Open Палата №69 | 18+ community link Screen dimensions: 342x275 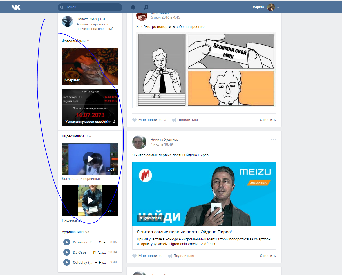tap(91, 19)
